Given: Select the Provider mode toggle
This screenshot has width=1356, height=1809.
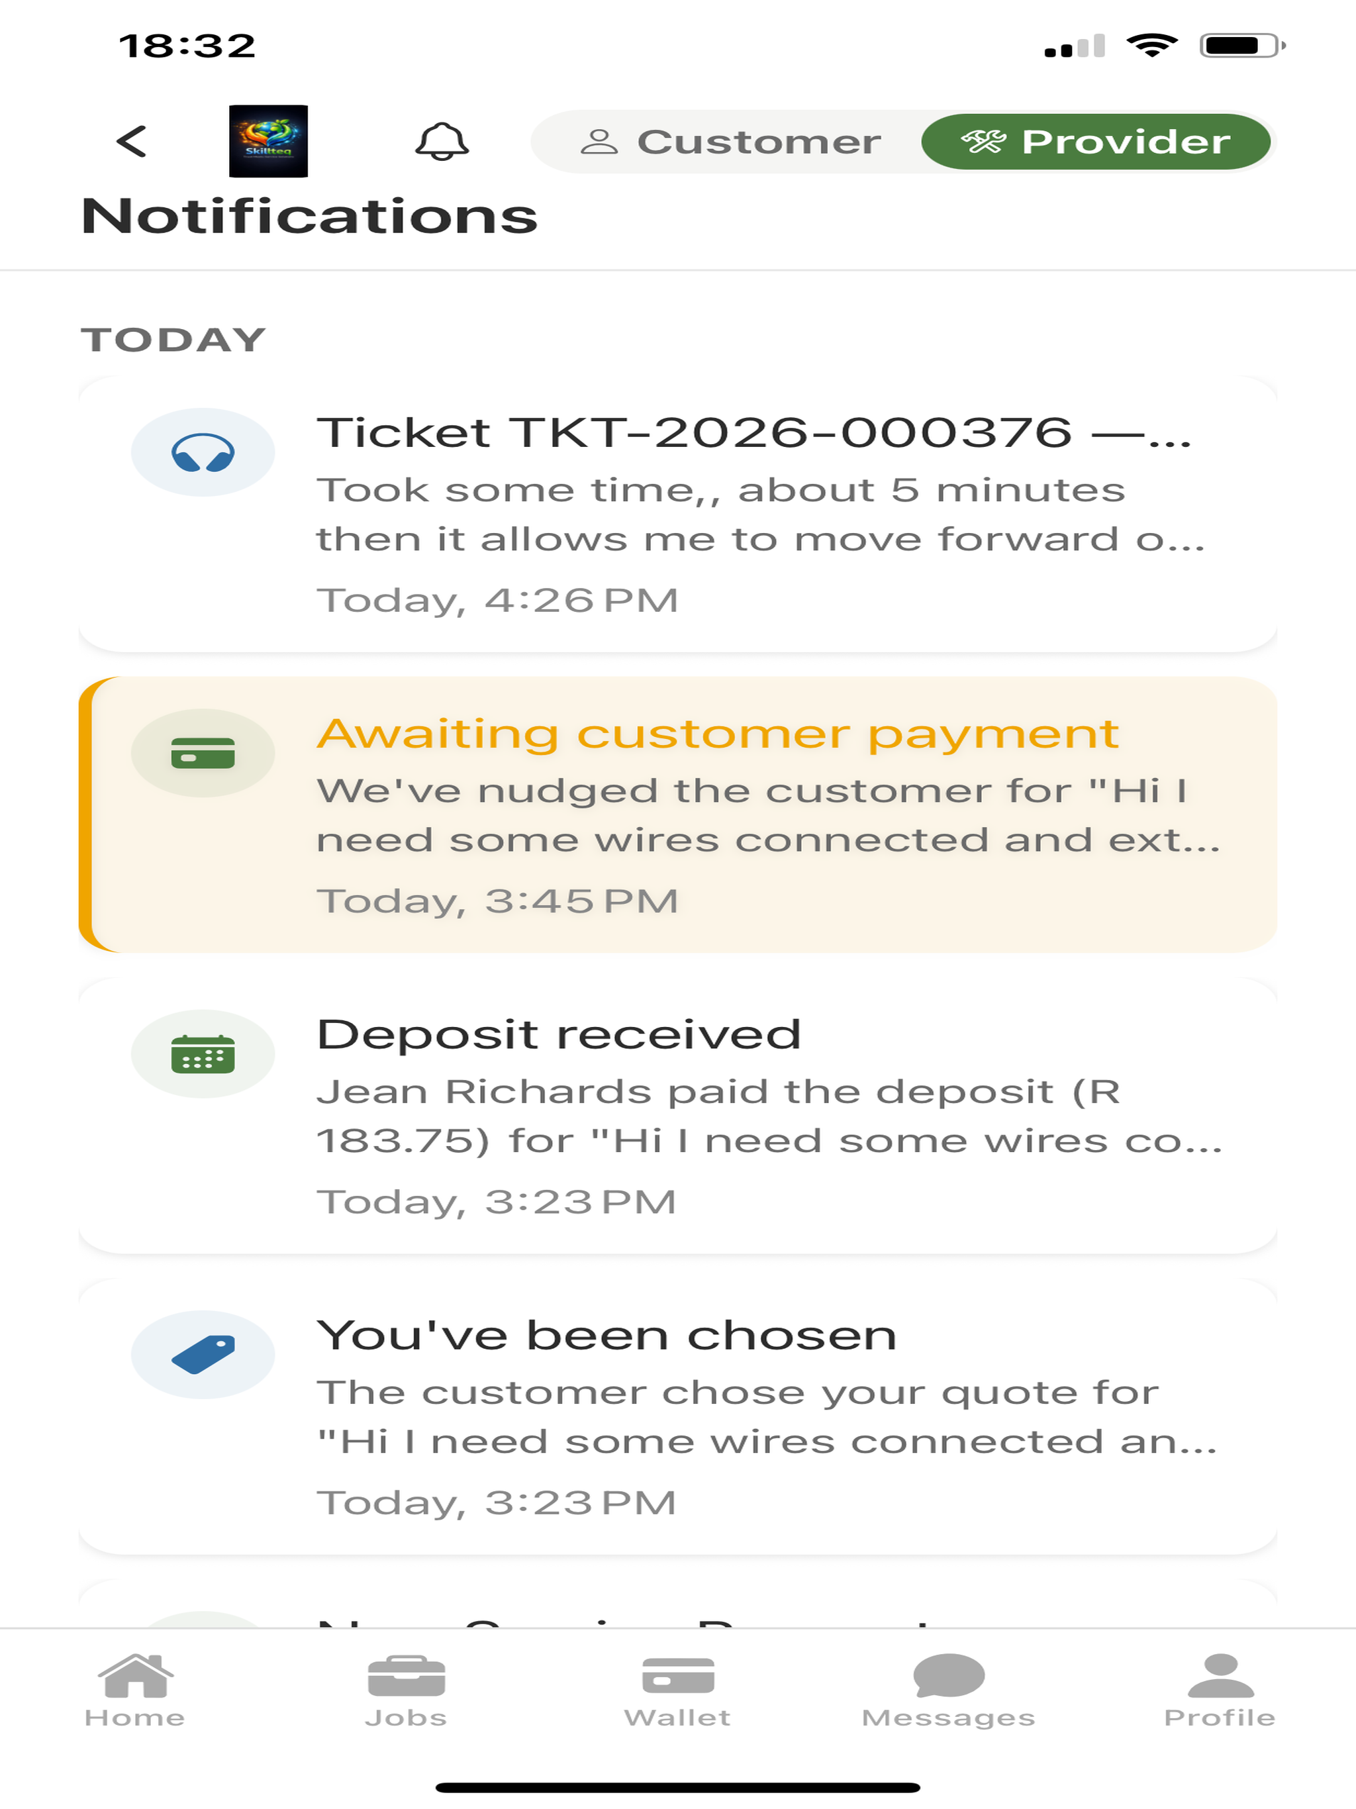Looking at the screenshot, I should [x=1095, y=142].
